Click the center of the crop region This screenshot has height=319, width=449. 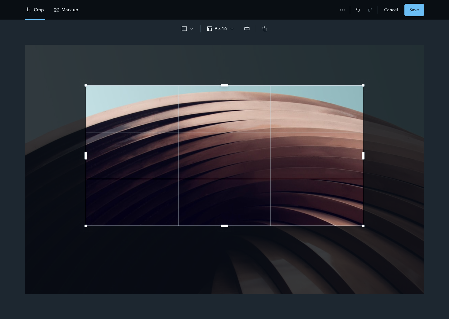pos(224,156)
